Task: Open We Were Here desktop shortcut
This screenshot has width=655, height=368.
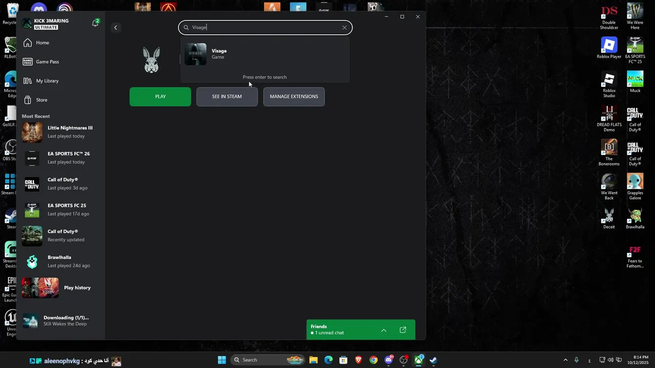Action: [635, 17]
